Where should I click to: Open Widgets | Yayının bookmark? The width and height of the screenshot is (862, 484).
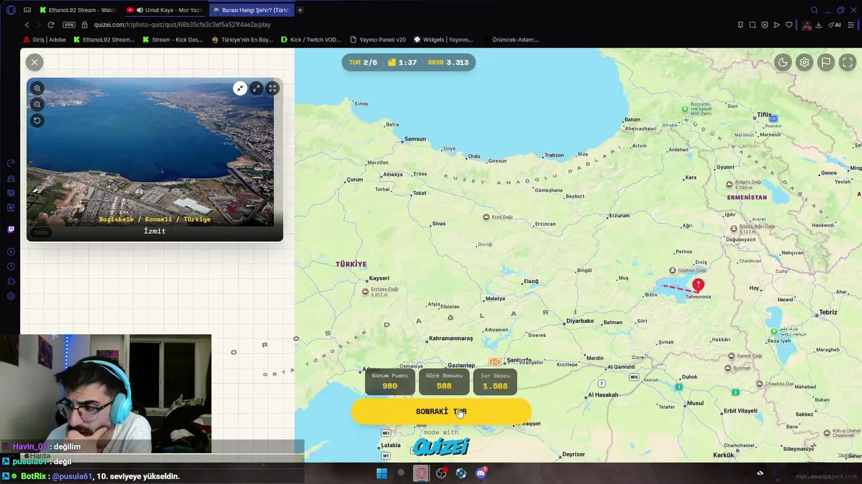click(x=443, y=40)
